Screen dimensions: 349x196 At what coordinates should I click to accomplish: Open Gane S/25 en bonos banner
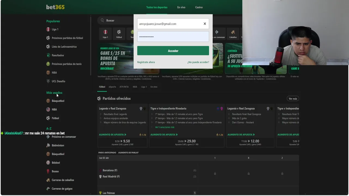pyautogui.click(x=128, y=59)
